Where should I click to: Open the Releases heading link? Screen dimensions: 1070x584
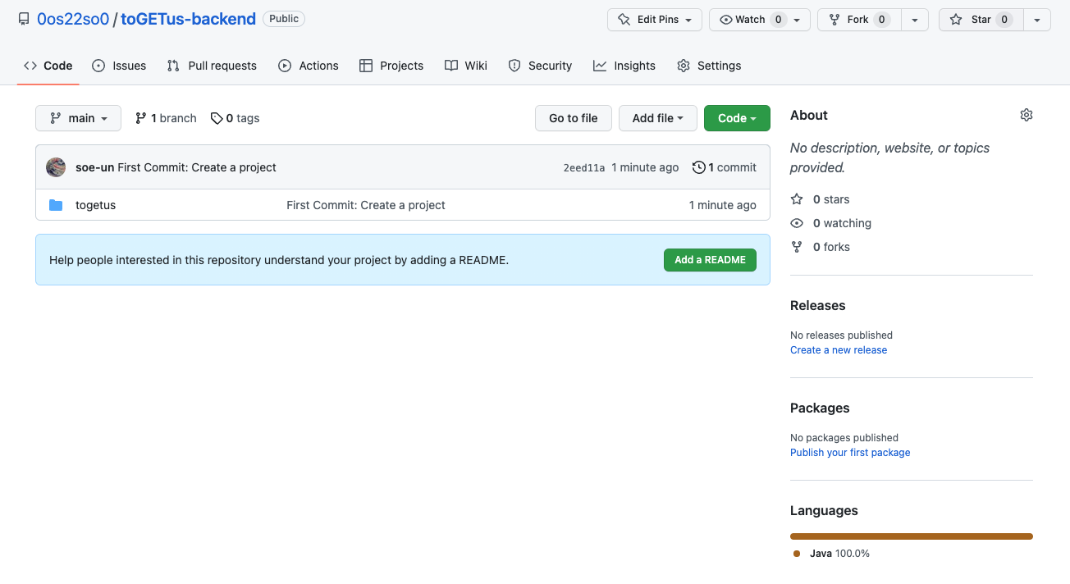(818, 305)
